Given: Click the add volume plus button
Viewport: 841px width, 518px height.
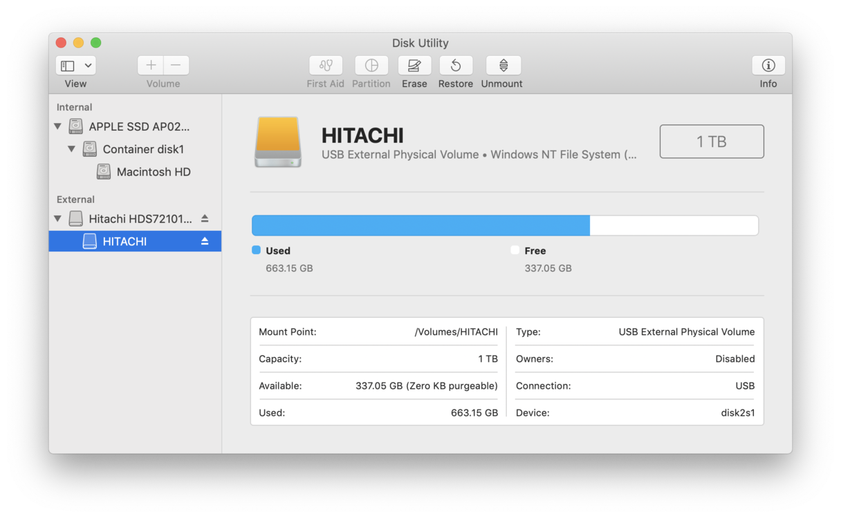Looking at the screenshot, I should (151, 65).
